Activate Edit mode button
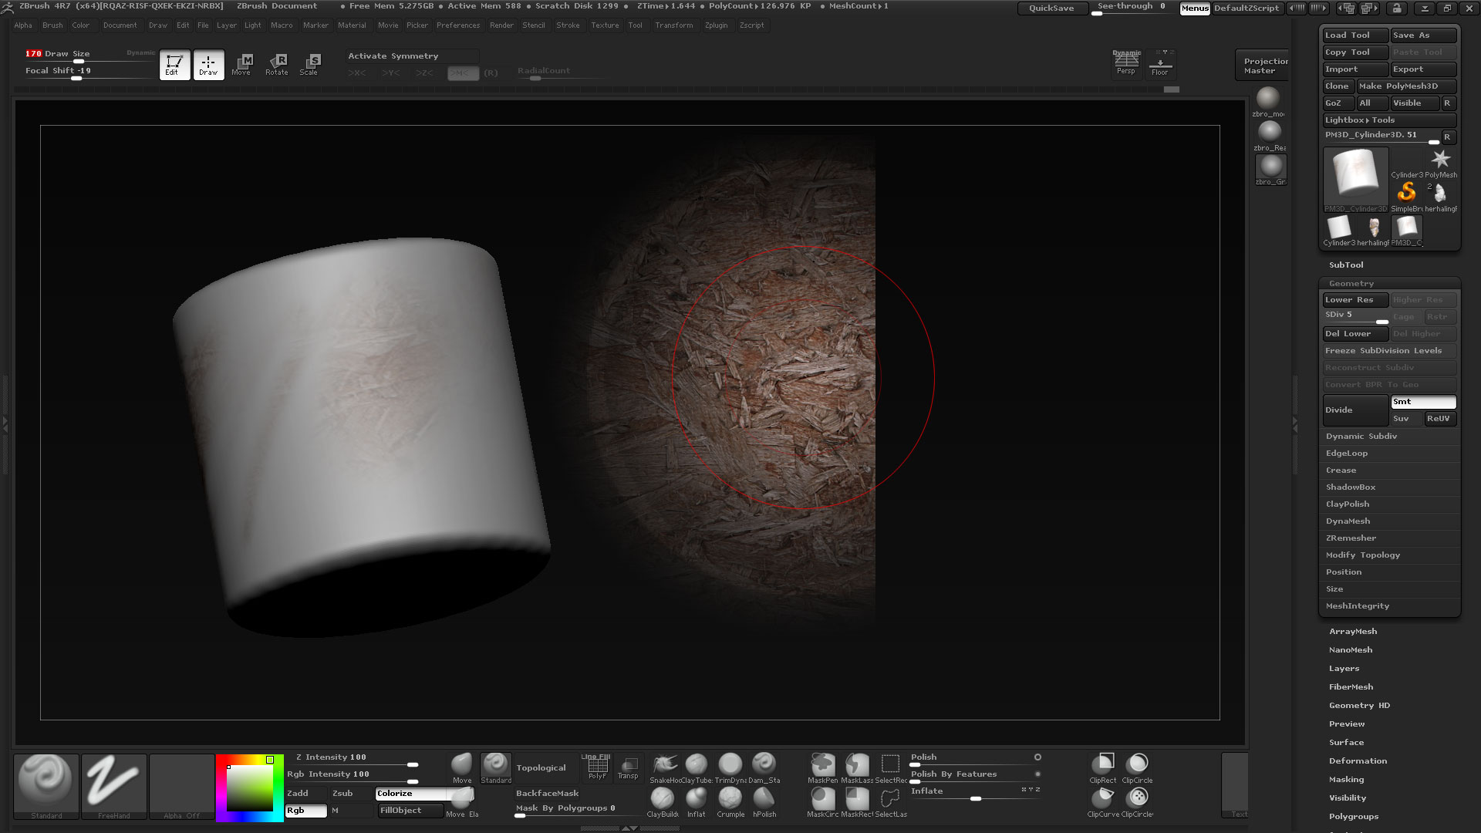This screenshot has height=833, width=1481. point(174,65)
